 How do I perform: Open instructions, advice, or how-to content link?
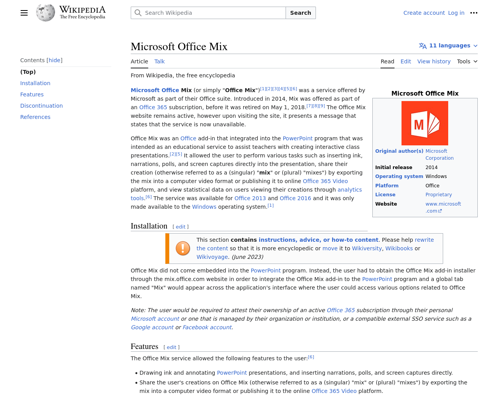click(318, 240)
